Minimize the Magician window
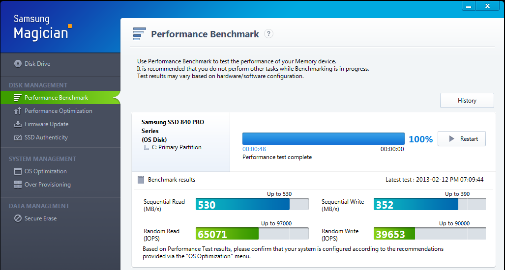505x270 pixels. [470, 6]
